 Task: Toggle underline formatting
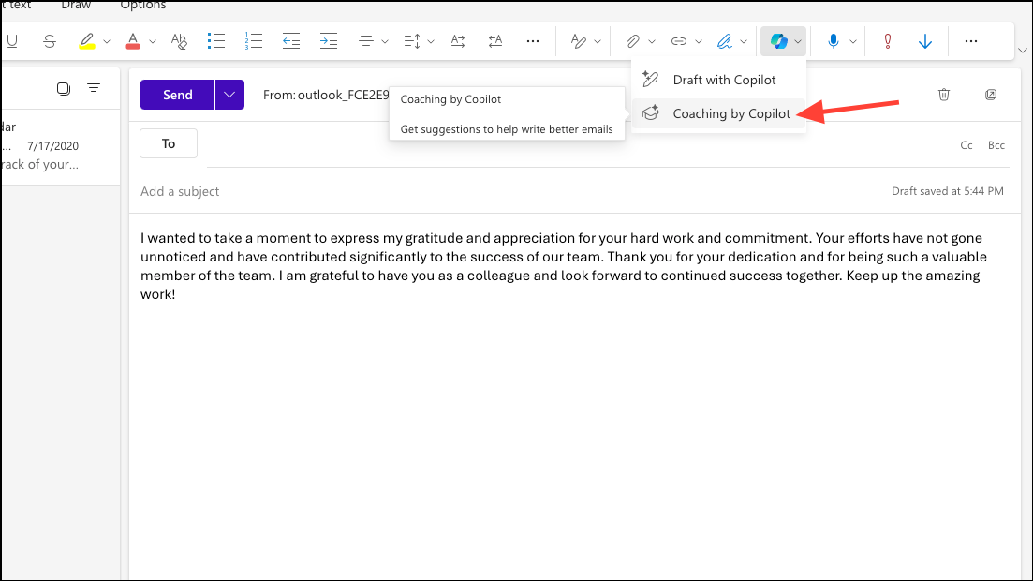pyautogui.click(x=12, y=41)
